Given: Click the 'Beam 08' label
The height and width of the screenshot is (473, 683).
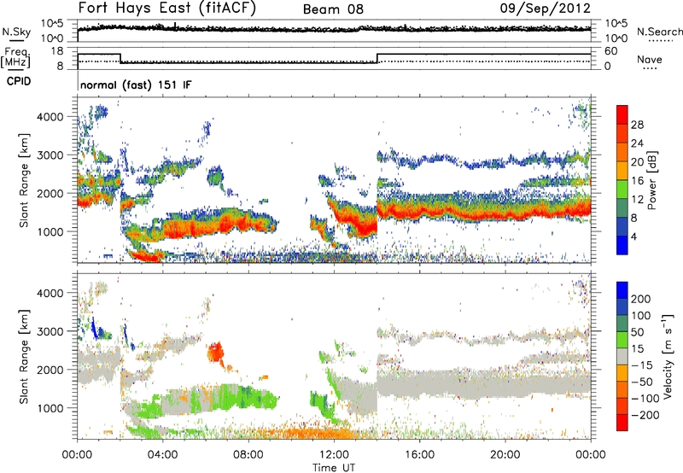Looking at the screenshot, I should pos(333,9).
